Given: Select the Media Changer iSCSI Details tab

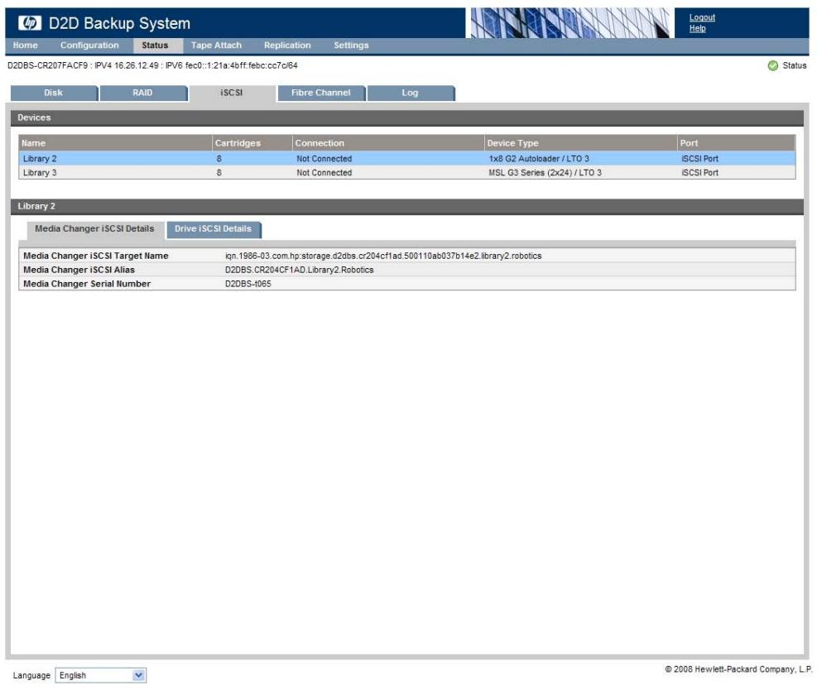Looking at the screenshot, I should 95,229.
